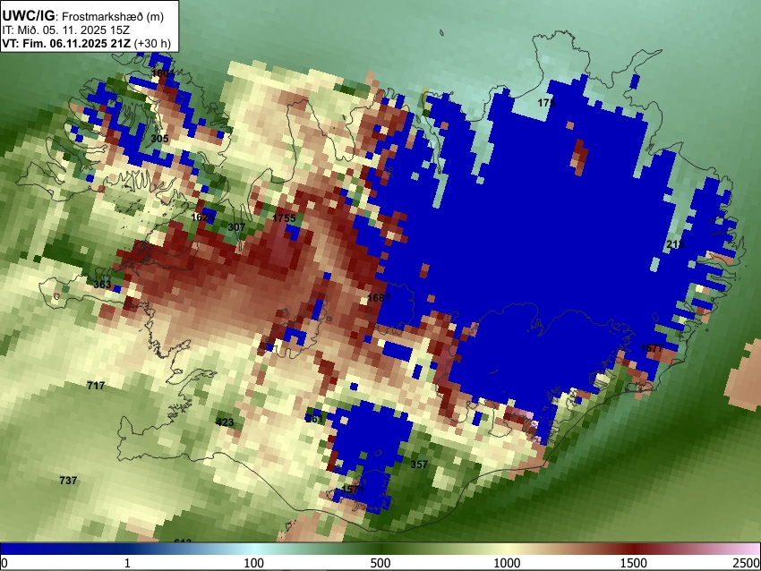This screenshot has height=571, width=761.
Task: Click the 'IT: Mið. 05. 11. 2025 15Z' line
Action: [x=65, y=30]
